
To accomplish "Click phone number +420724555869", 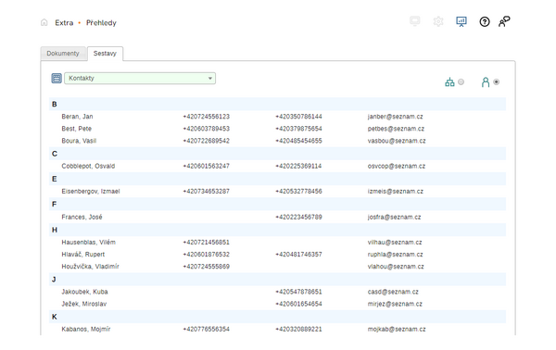I will pos(207,267).
